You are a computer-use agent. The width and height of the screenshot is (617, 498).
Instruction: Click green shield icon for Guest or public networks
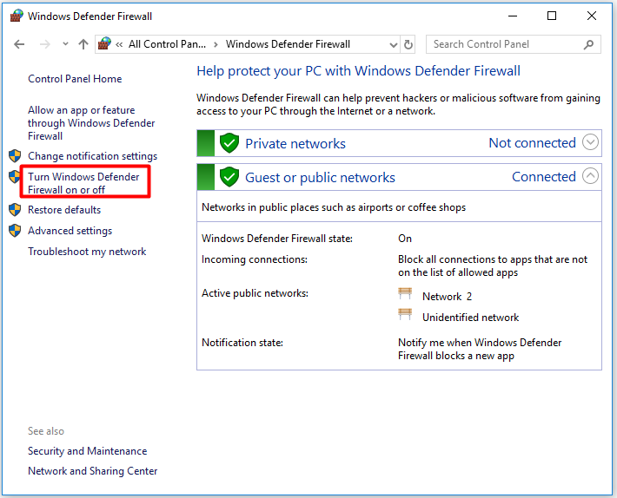pos(229,177)
